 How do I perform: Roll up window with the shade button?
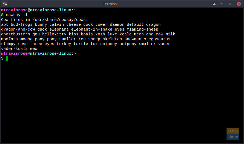(x=214, y=4)
